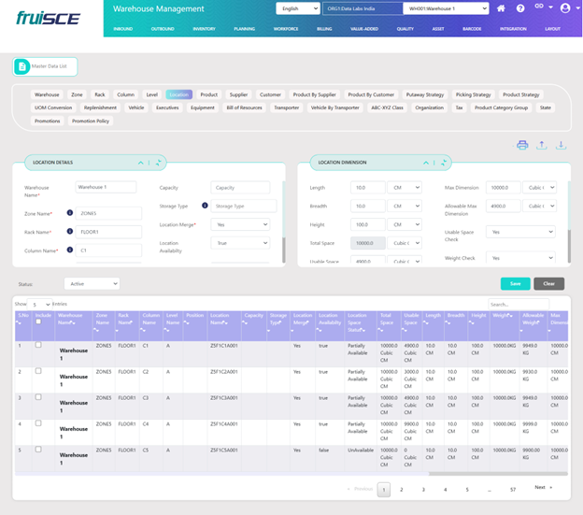Click the Home icon in header
This screenshot has width=583, height=515.
[502, 8]
